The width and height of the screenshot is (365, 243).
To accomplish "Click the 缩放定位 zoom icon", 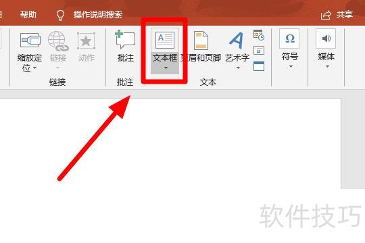I will click(x=30, y=40).
